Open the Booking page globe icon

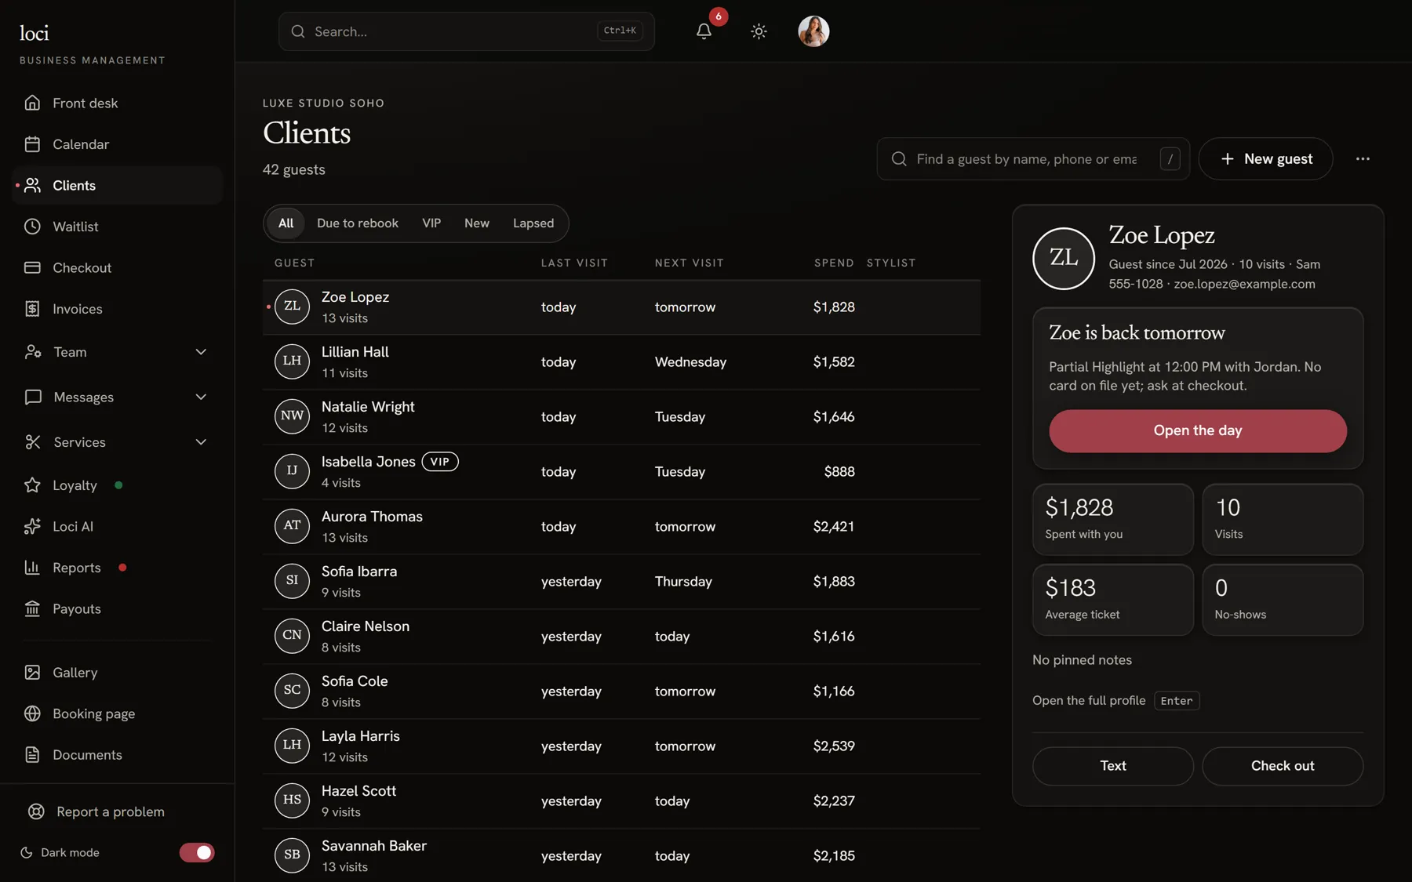coord(32,713)
